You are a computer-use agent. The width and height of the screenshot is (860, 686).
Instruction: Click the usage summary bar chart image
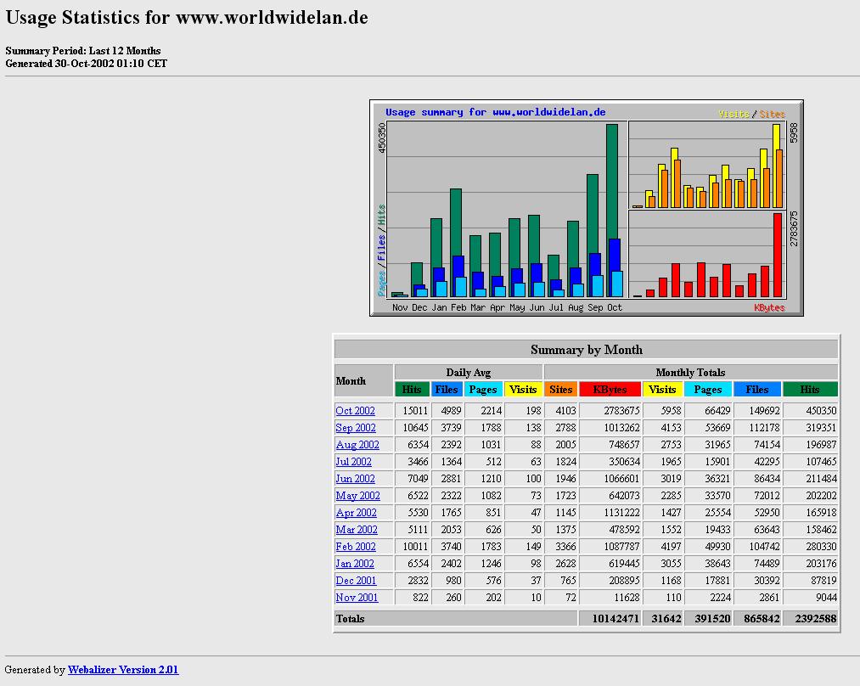coord(586,208)
